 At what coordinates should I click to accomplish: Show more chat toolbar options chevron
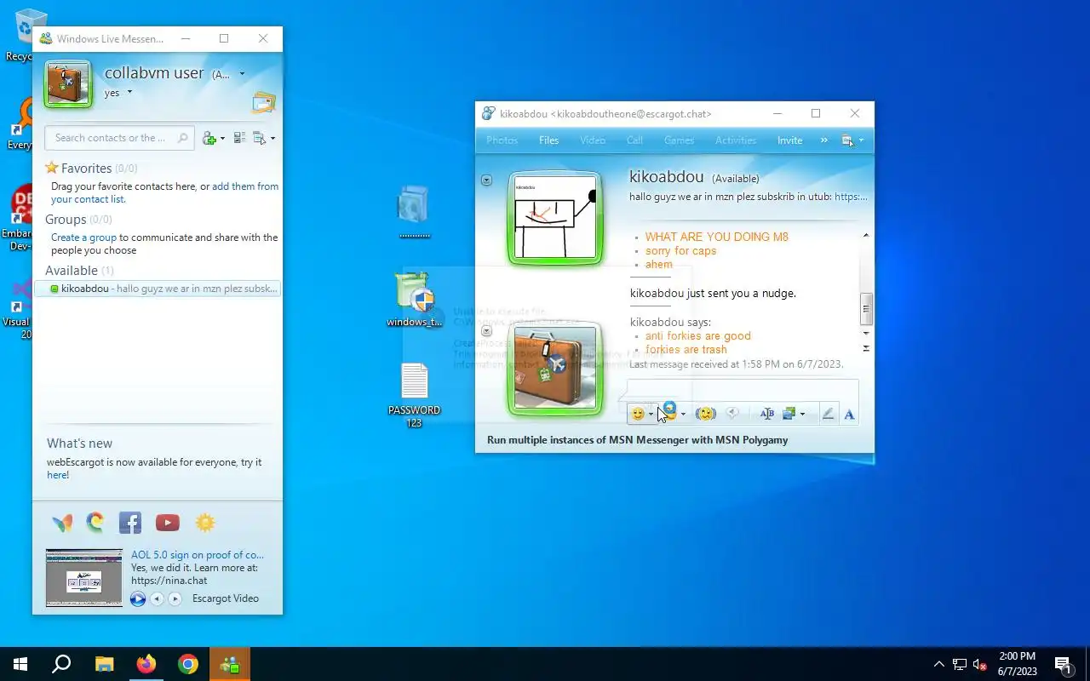[x=824, y=140]
